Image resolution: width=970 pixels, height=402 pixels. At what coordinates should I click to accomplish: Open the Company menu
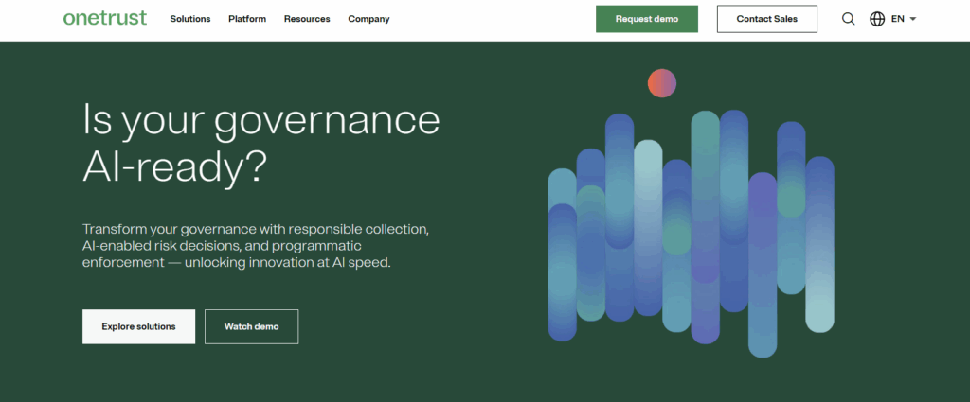368,19
